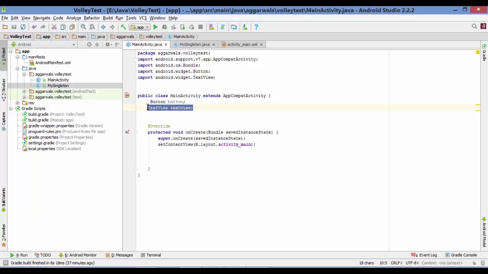Click the Paste clipboard icon
This screenshot has height=274, width=488.
[72, 27]
